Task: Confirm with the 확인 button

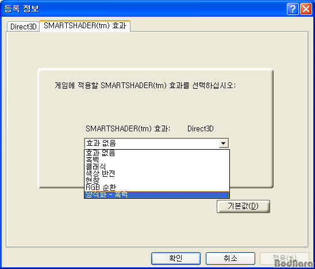Action: click(x=176, y=259)
